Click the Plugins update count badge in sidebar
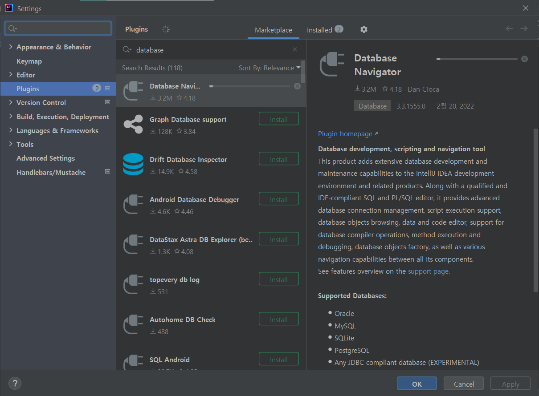Screen dimensions: 539x396 [x=97, y=89]
